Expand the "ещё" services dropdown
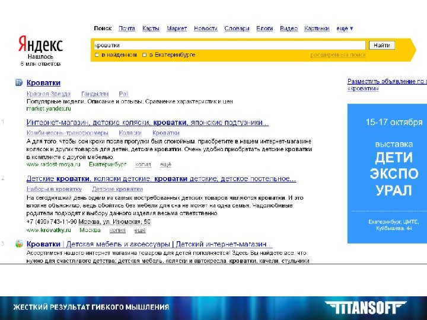427x320 pixels. 345,28
